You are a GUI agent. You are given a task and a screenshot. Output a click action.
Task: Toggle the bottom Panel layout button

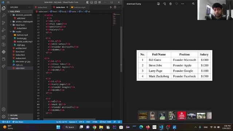[x=92, y=2]
